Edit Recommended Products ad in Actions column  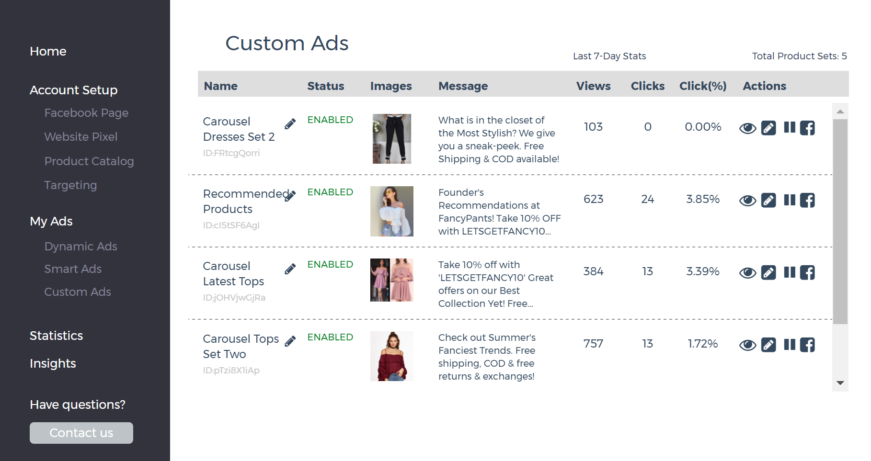tap(768, 200)
